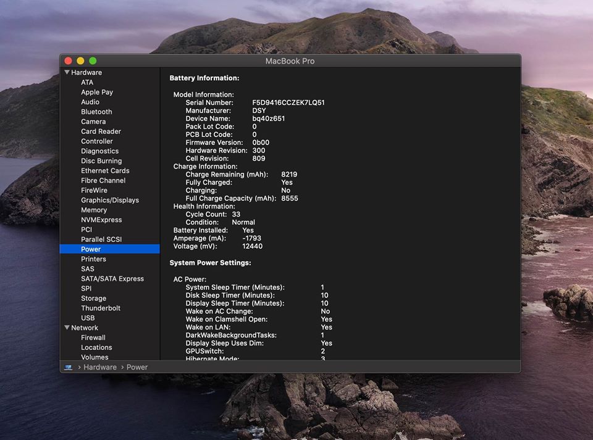Viewport: 593px width, 440px height.
Task: Select the highlighted Power item
Action: pyautogui.click(x=110, y=249)
